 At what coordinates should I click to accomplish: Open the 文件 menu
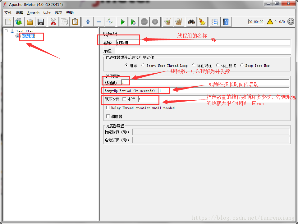[x=8, y=12]
